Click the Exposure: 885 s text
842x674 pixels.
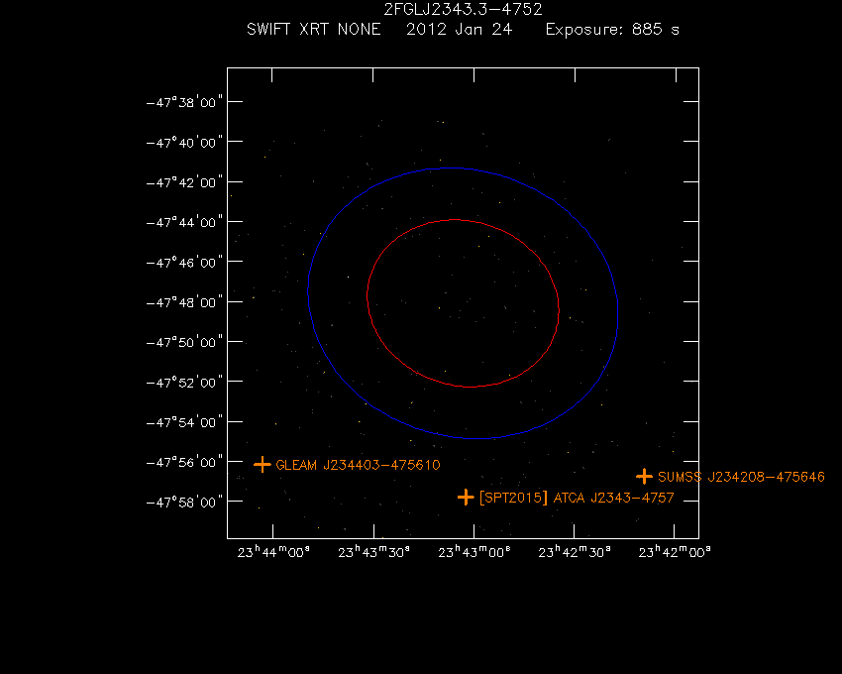612,29
